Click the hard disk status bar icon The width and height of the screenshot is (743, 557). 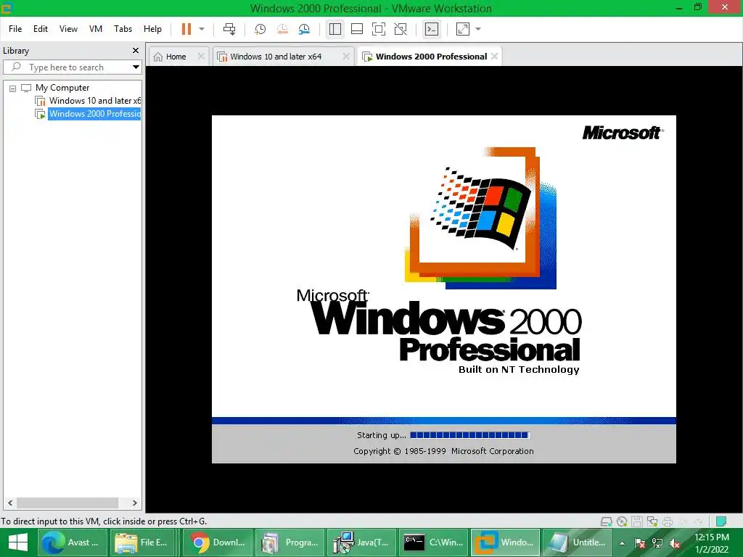tap(606, 521)
